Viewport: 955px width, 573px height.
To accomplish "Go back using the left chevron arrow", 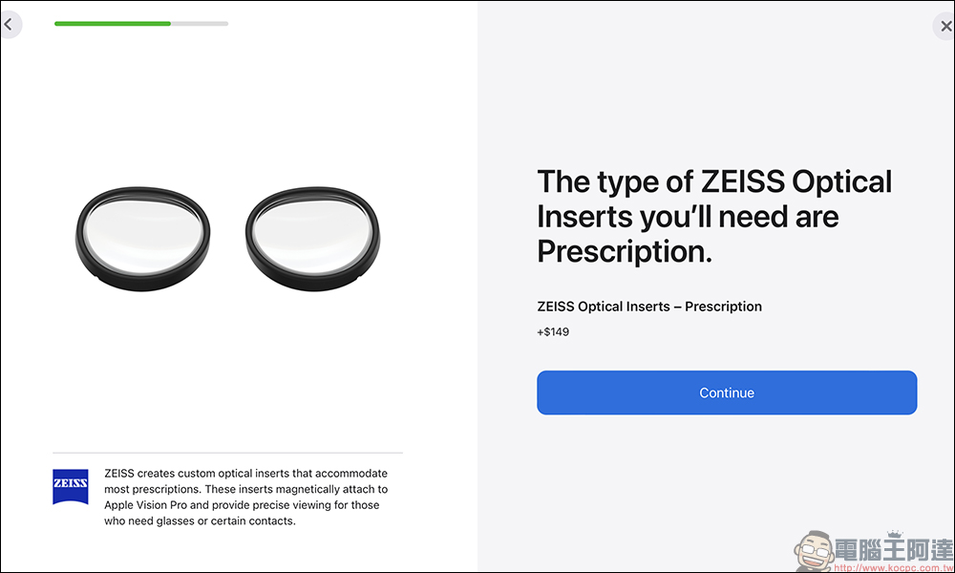I will pos(9,25).
